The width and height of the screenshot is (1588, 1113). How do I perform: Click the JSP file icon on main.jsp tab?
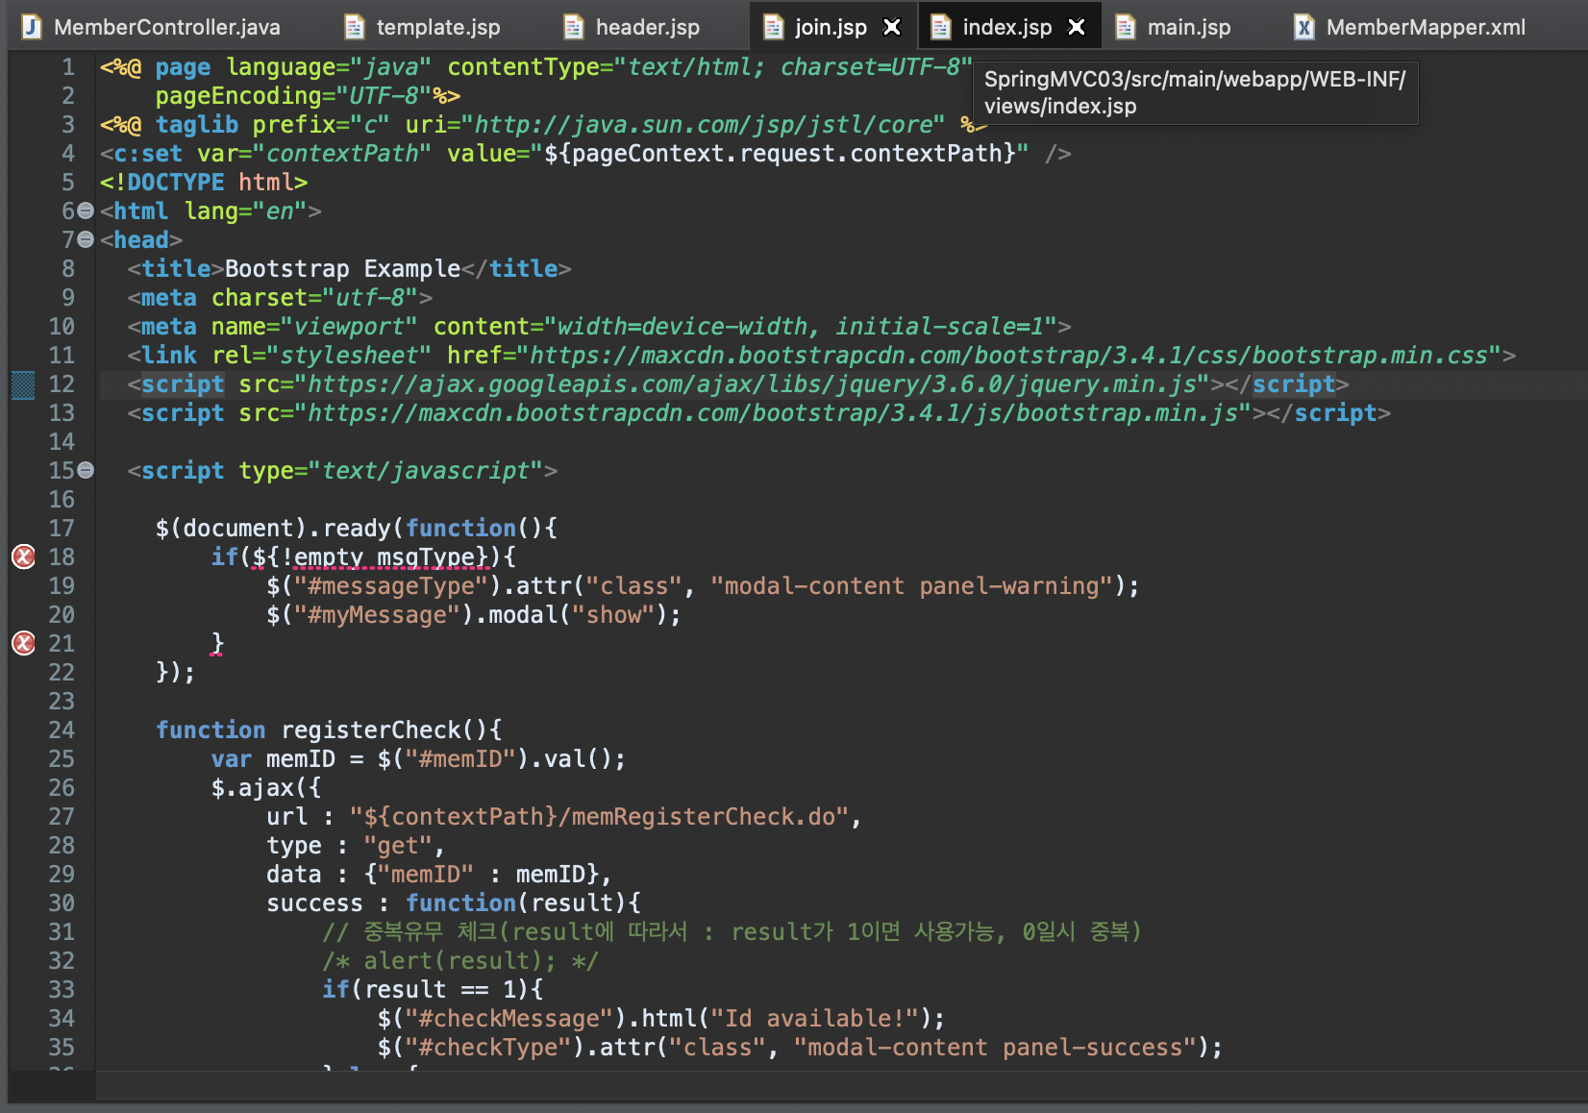(x=1126, y=27)
